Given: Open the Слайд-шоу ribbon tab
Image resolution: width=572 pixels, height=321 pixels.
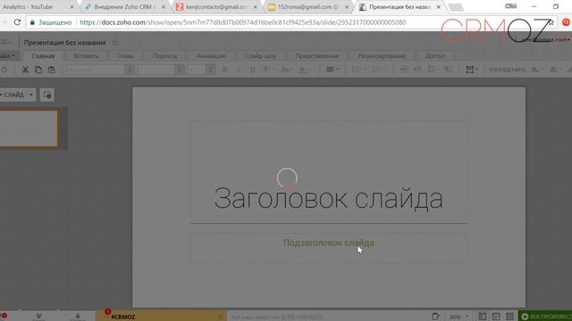Looking at the screenshot, I should (x=260, y=56).
